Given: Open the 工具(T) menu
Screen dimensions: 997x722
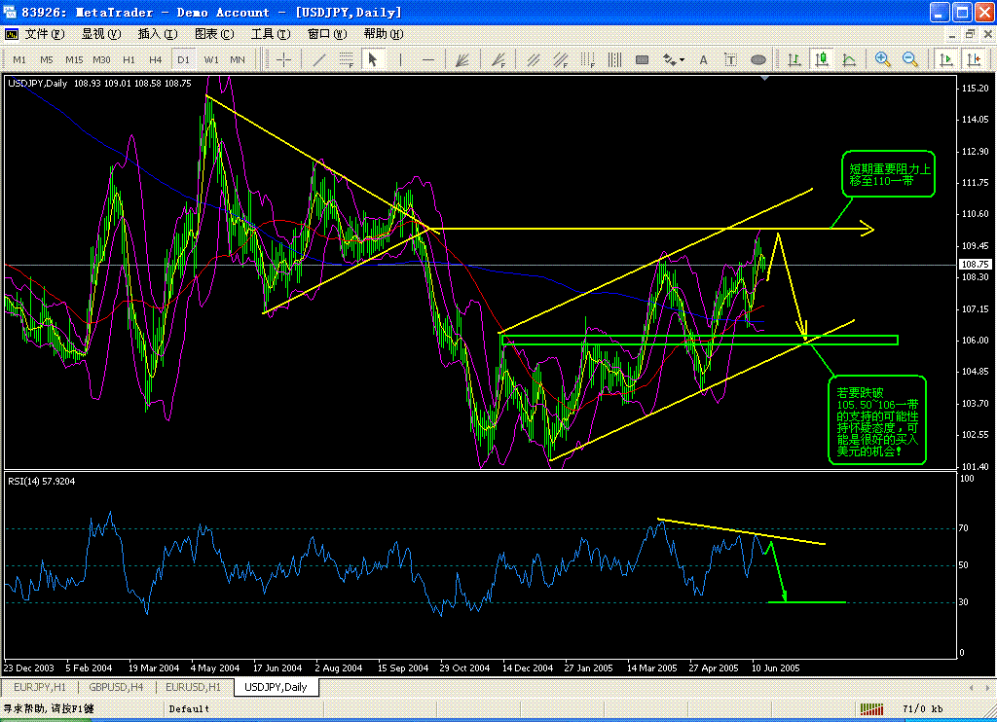Looking at the screenshot, I should (x=271, y=34).
